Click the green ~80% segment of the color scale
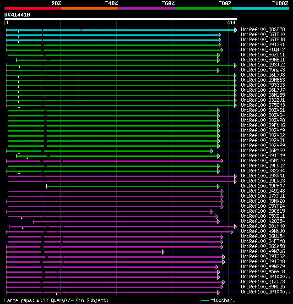 click(x=203, y=8)
